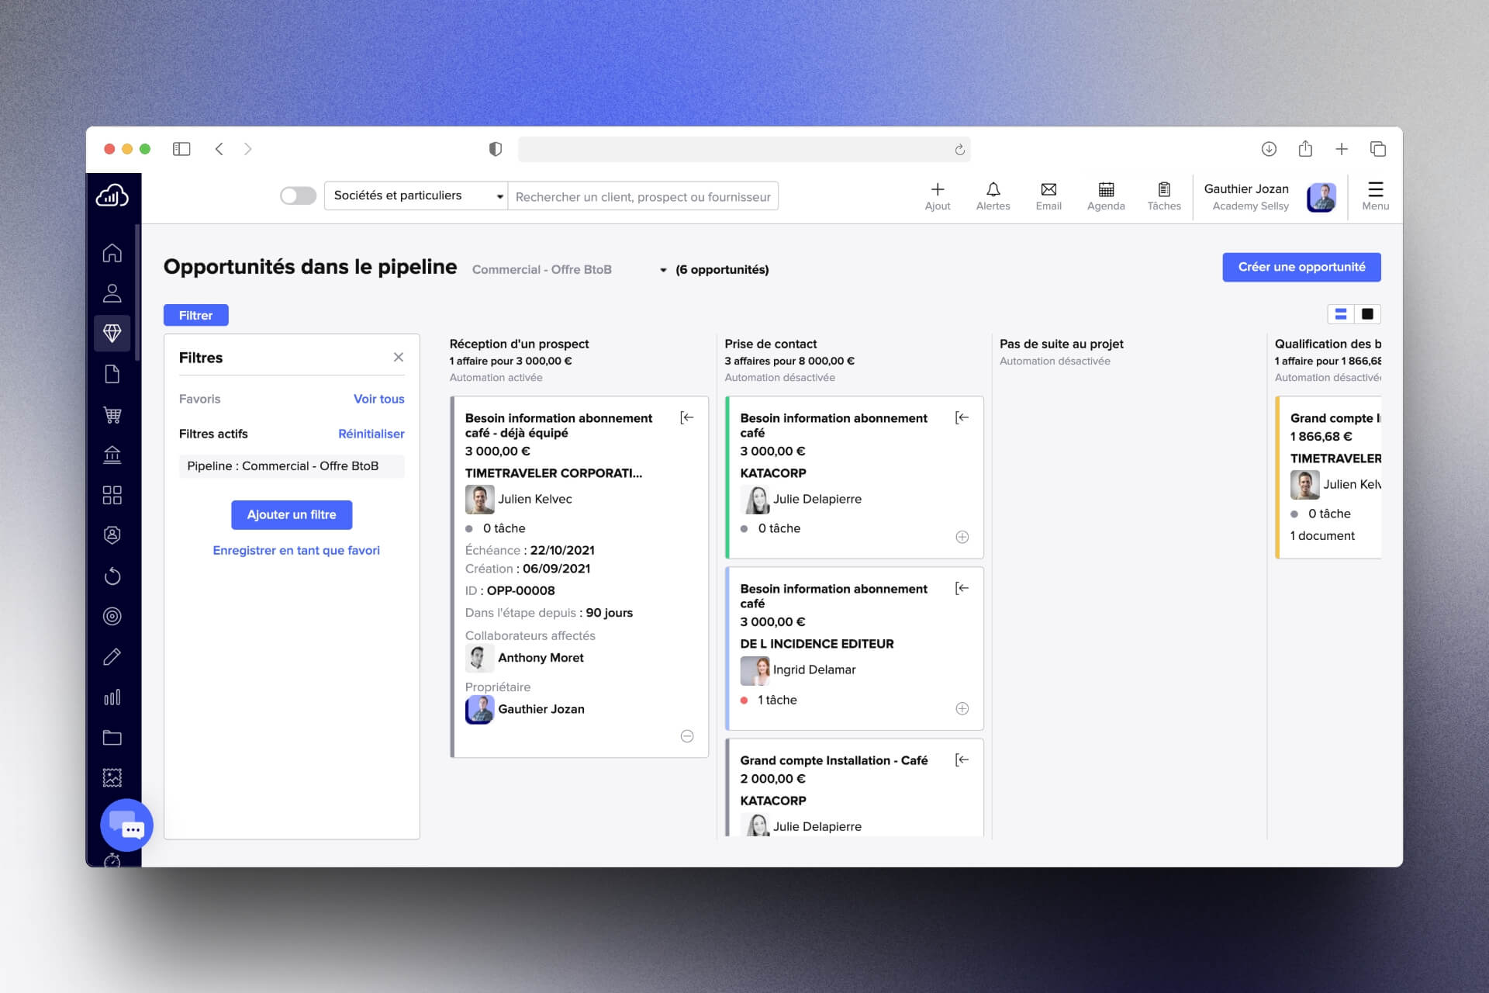This screenshot has height=993, width=1489.
Task: Click the Réception d'un prospect column header
Action: click(x=519, y=344)
